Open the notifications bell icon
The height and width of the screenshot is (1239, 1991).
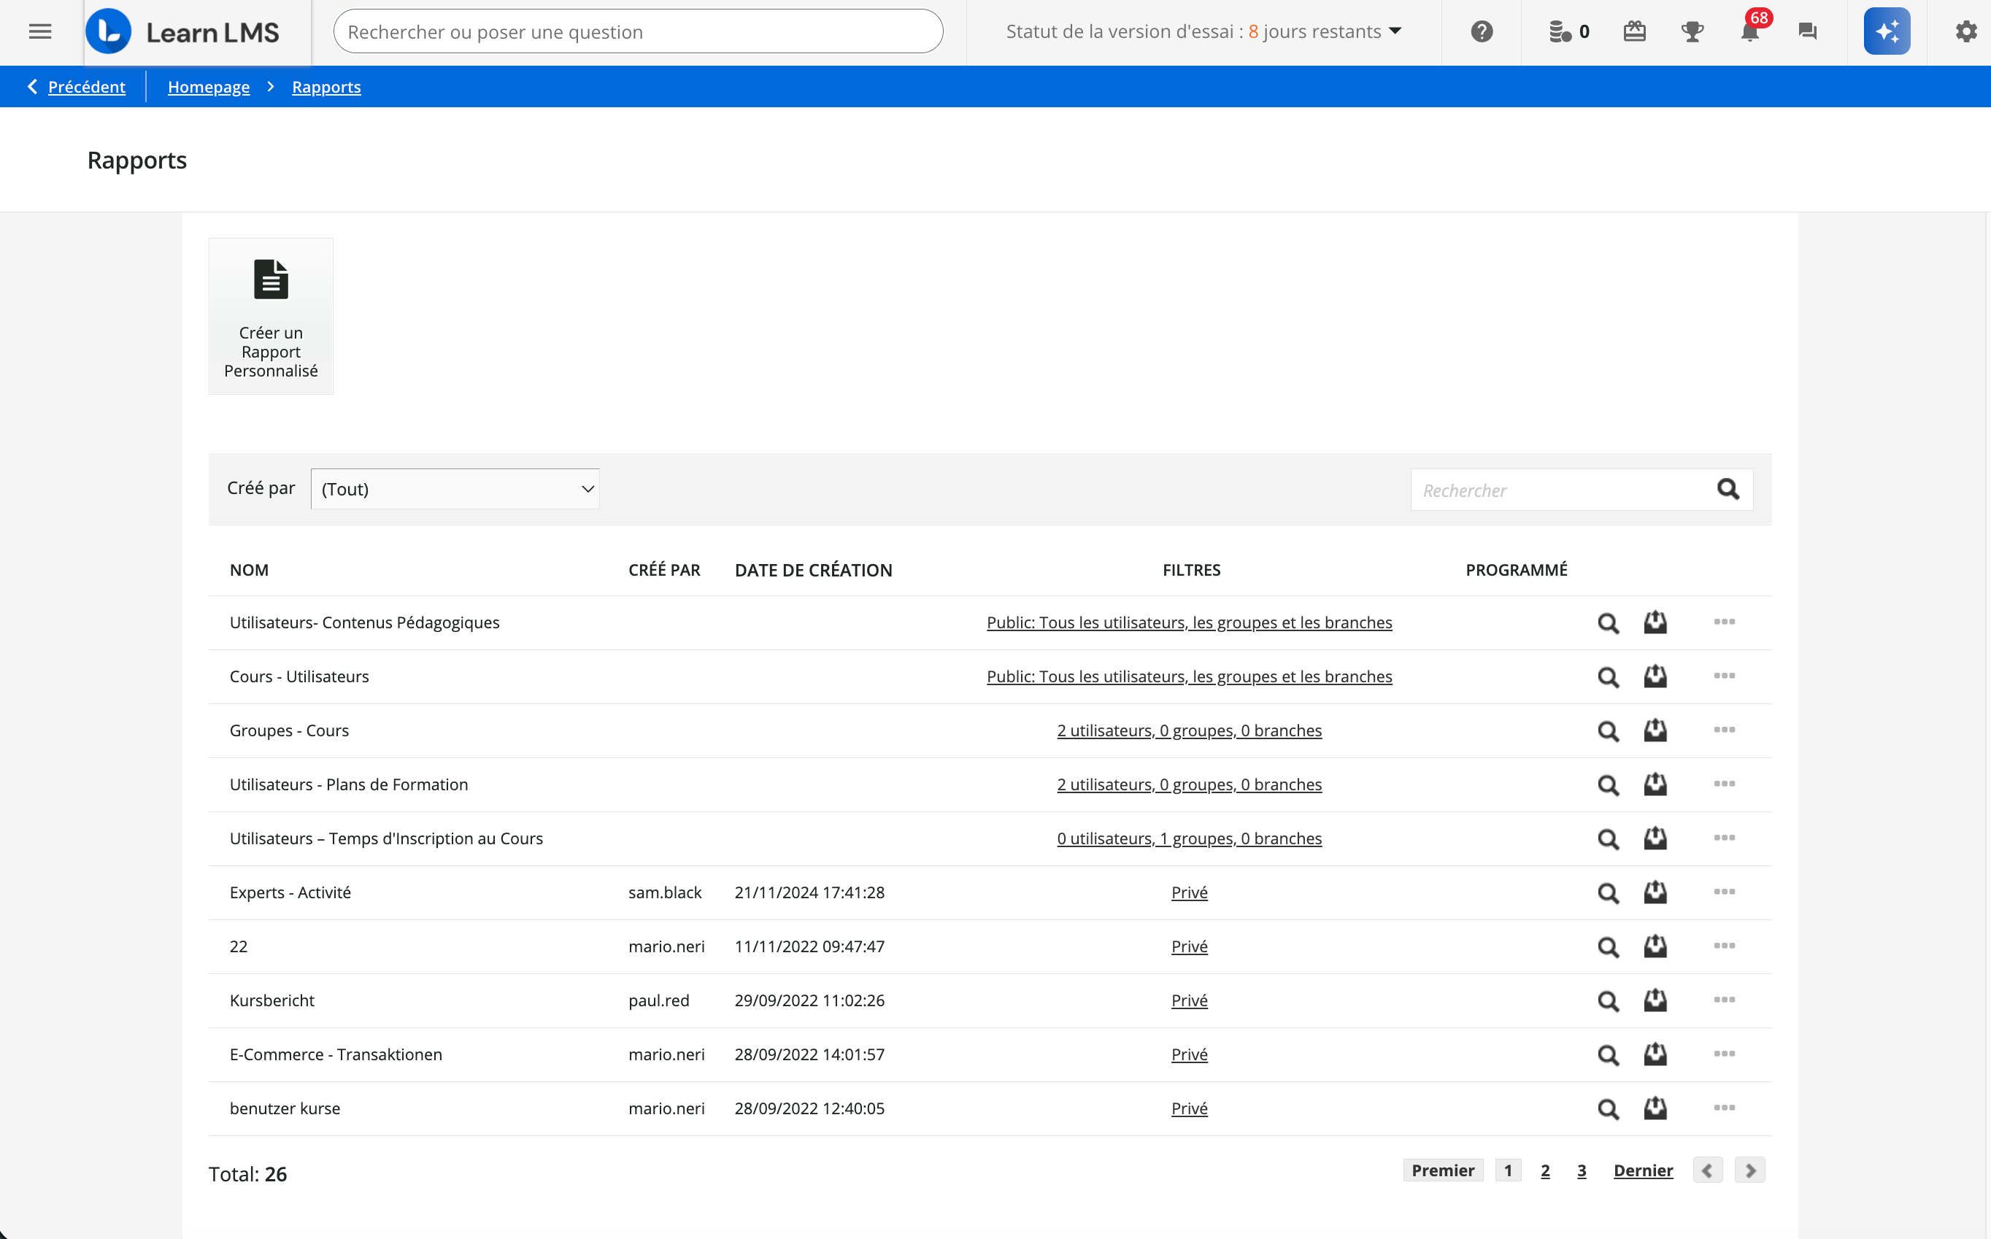coord(1749,32)
